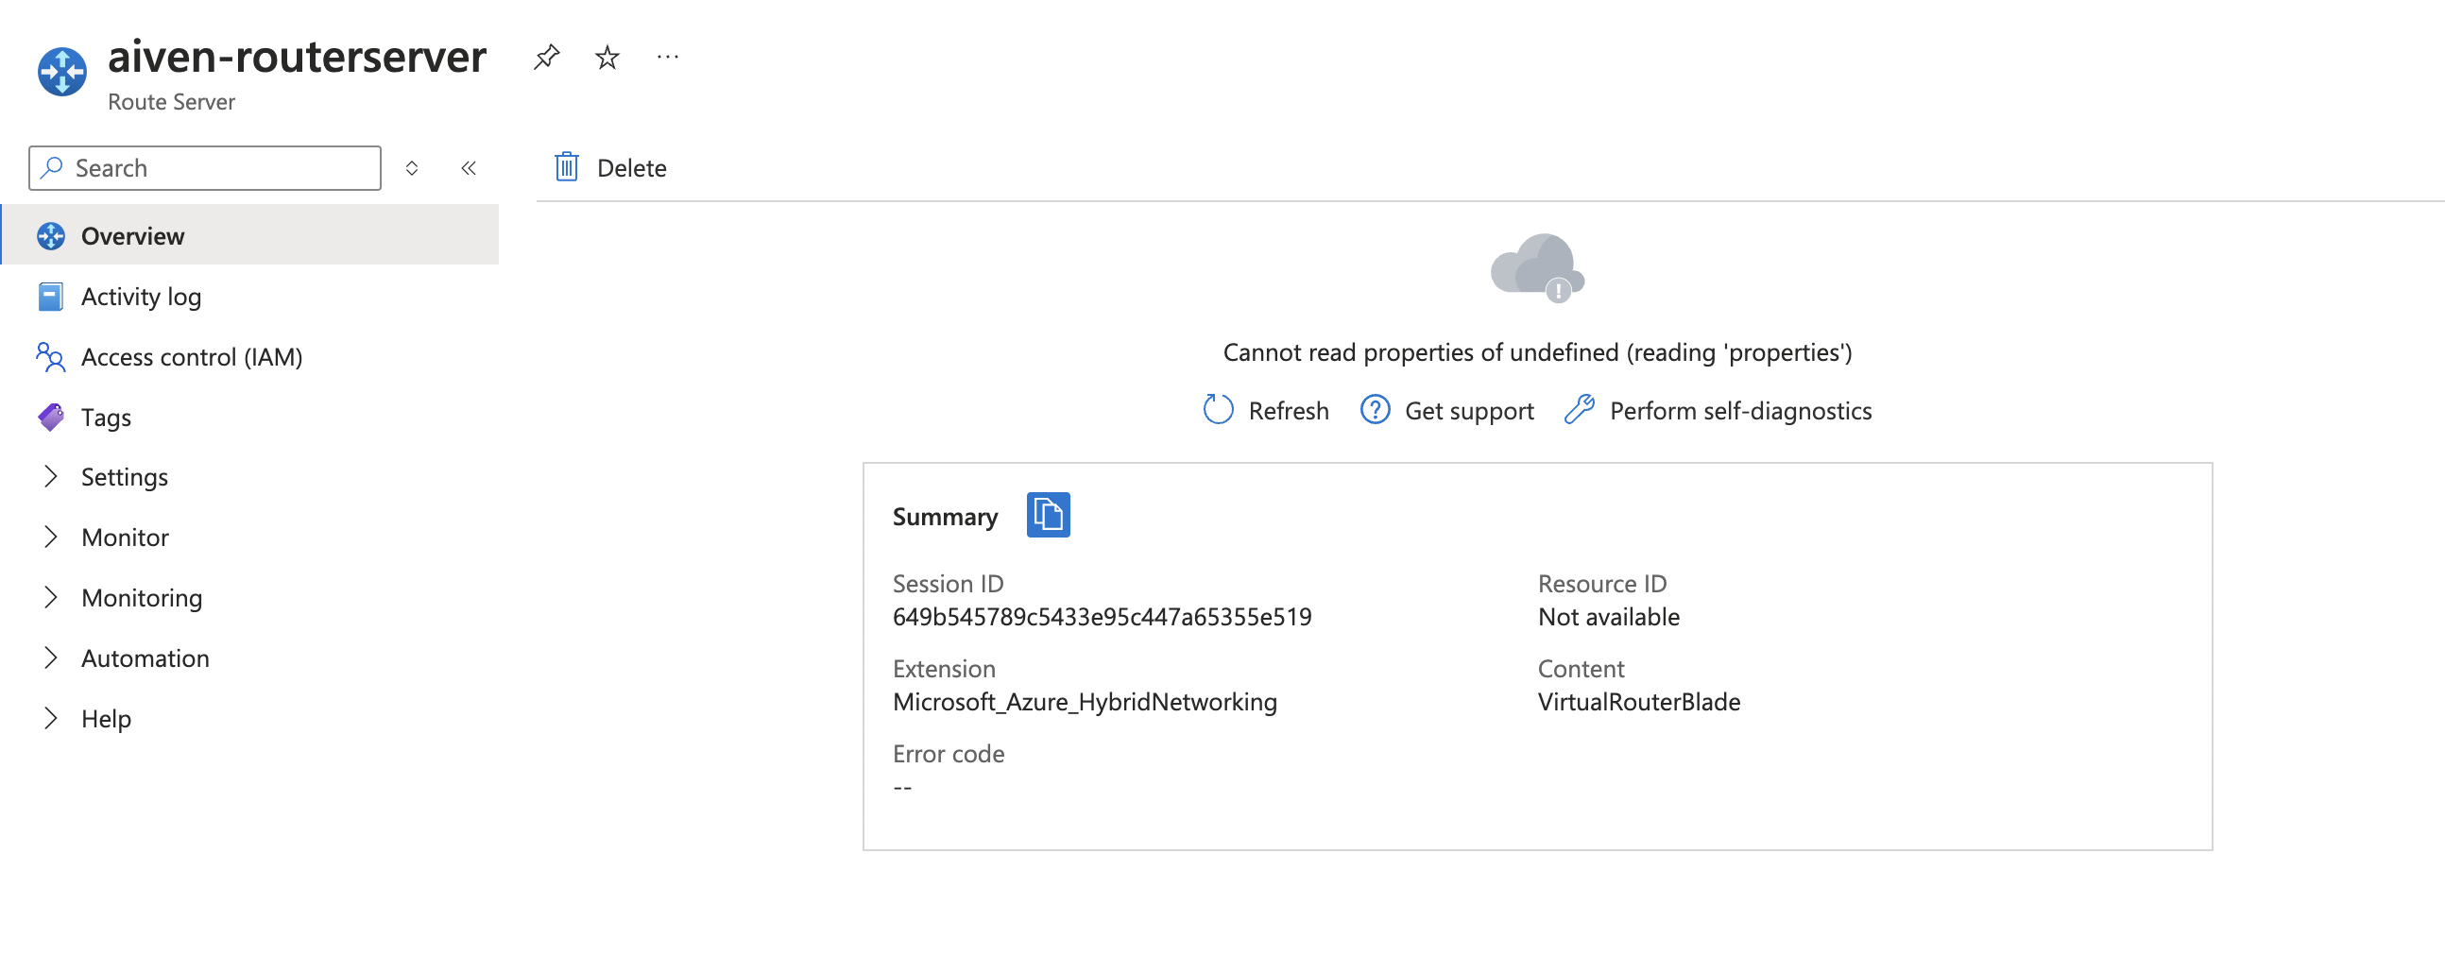Click the Delete button label
This screenshot has width=2445, height=956.
(x=631, y=168)
